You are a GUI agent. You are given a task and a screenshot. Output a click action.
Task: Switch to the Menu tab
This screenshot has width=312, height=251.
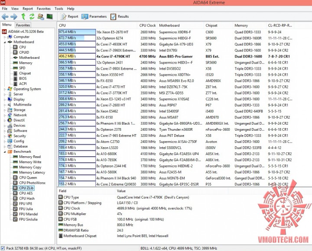click(x=7, y=25)
